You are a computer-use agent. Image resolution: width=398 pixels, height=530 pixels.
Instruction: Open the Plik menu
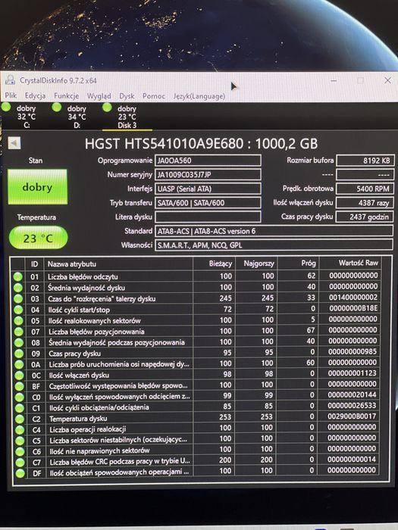point(11,95)
